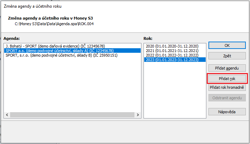The height and width of the screenshot is (144, 250).
Task: Choose year 2020 in Rok list
Action: pyautogui.click(x=175, y=46)
